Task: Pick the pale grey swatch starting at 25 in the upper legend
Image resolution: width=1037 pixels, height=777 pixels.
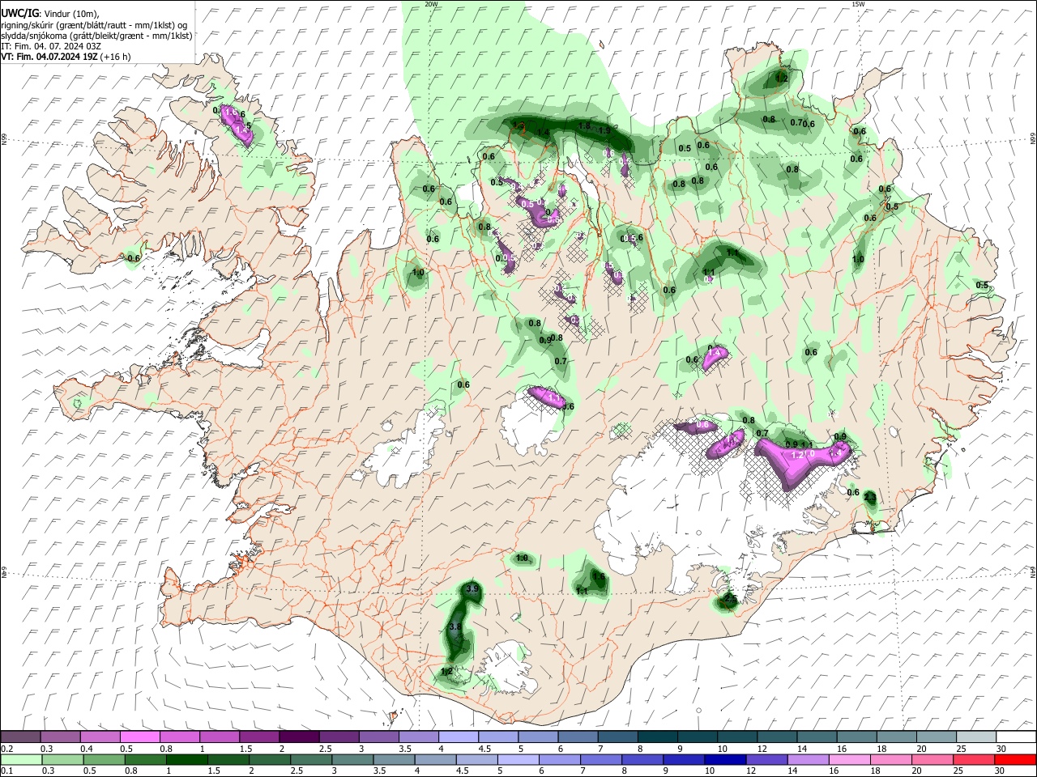Action: [x=975, y=737]
